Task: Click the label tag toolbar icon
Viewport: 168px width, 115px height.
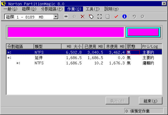Action: [x=91, y=17]
